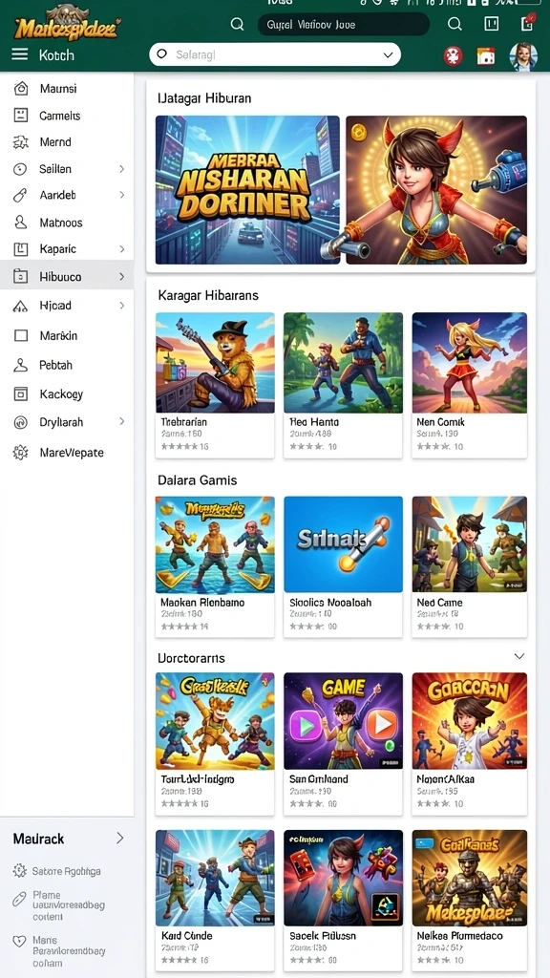Open the user profile avatar
The image size is (550, 978).
click(522, 56)
